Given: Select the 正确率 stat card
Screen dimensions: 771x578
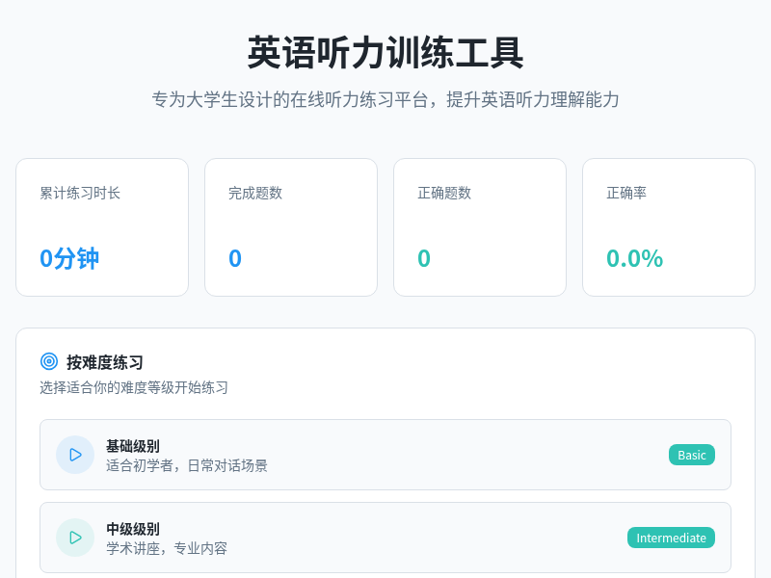Looking at the screenshot, I should 668,226.
